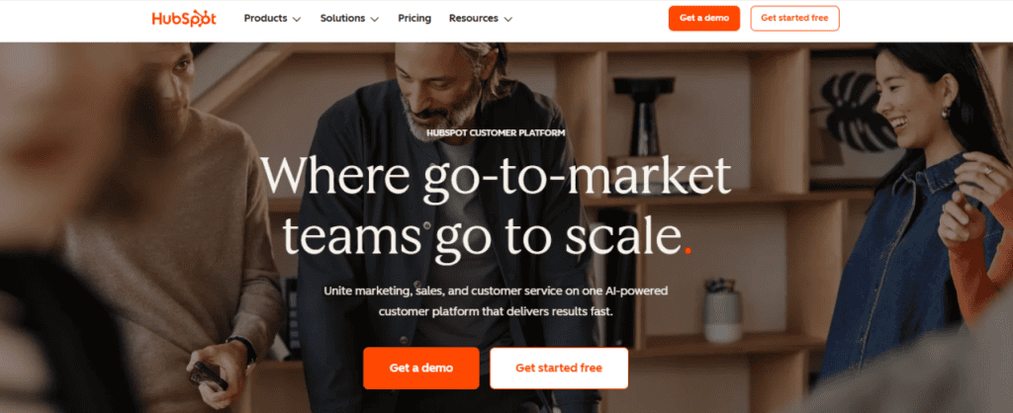Open the Resources menu
Screen dimensions: 1013x413
point(481,18)
